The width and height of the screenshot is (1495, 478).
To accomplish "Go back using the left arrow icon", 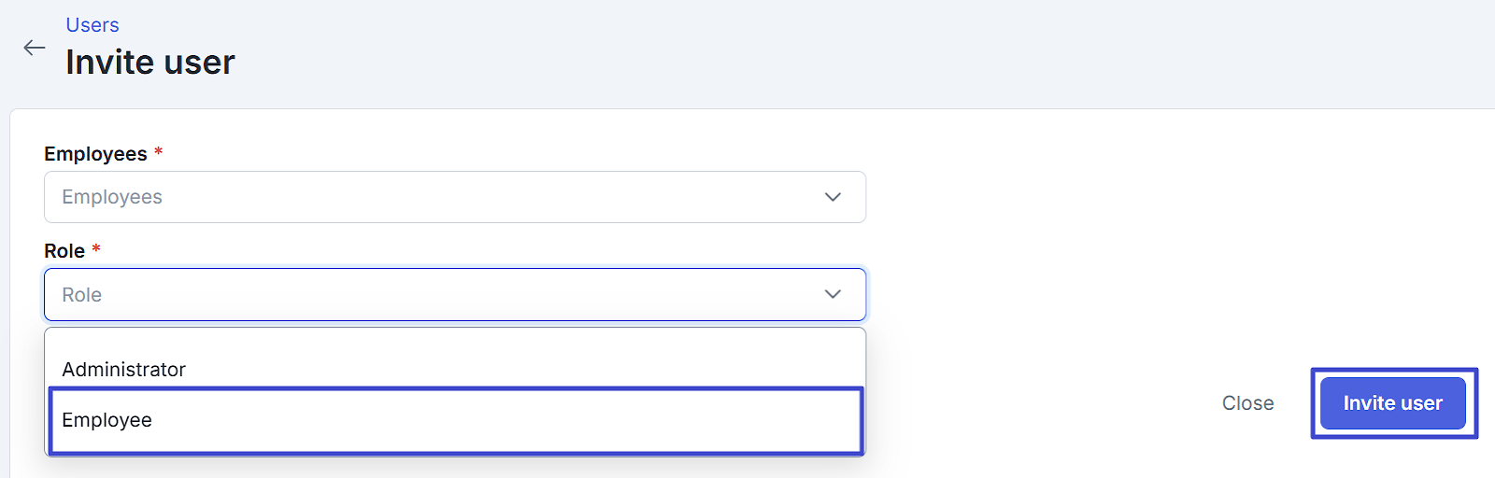I will (x=35, y=48).
